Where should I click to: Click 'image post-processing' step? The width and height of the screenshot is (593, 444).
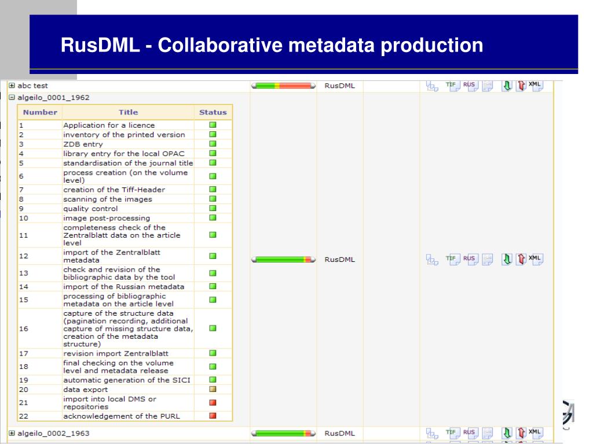coord(107,218)
